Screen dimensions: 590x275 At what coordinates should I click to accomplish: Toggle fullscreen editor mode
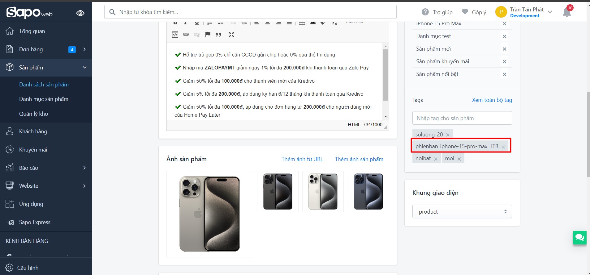231,35
